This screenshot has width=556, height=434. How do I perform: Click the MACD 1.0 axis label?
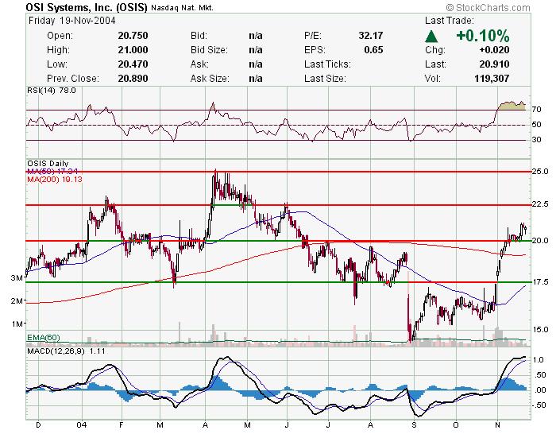[539, 360]
